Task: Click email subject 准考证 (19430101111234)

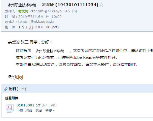Action: point(70,5)
